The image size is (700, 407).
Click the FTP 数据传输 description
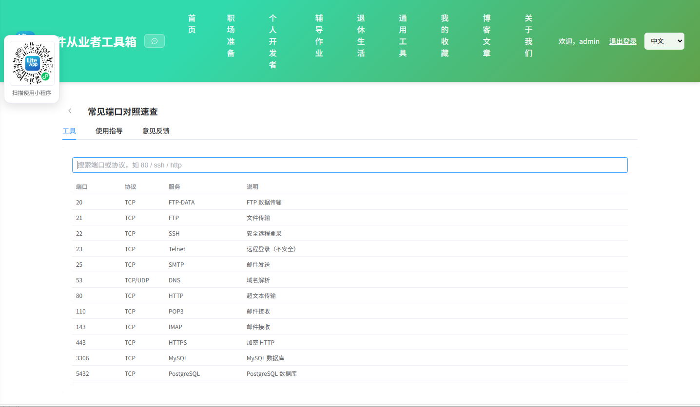click(x=264, y=203)
